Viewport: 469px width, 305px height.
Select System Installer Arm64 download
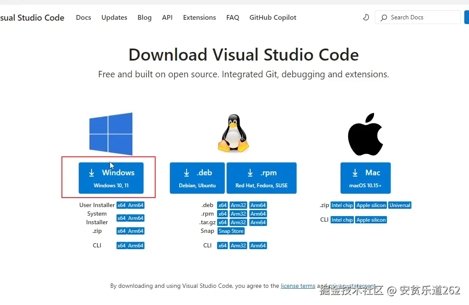click(136, 218)
